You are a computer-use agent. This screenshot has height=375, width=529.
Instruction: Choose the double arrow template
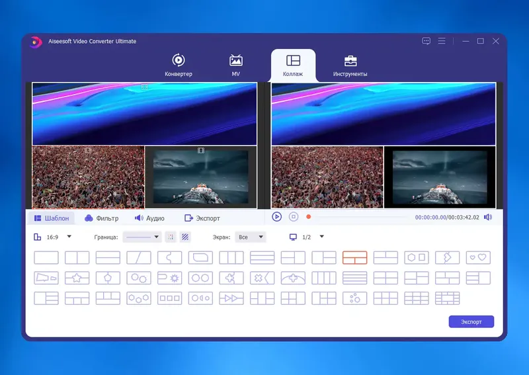[231, 298]
